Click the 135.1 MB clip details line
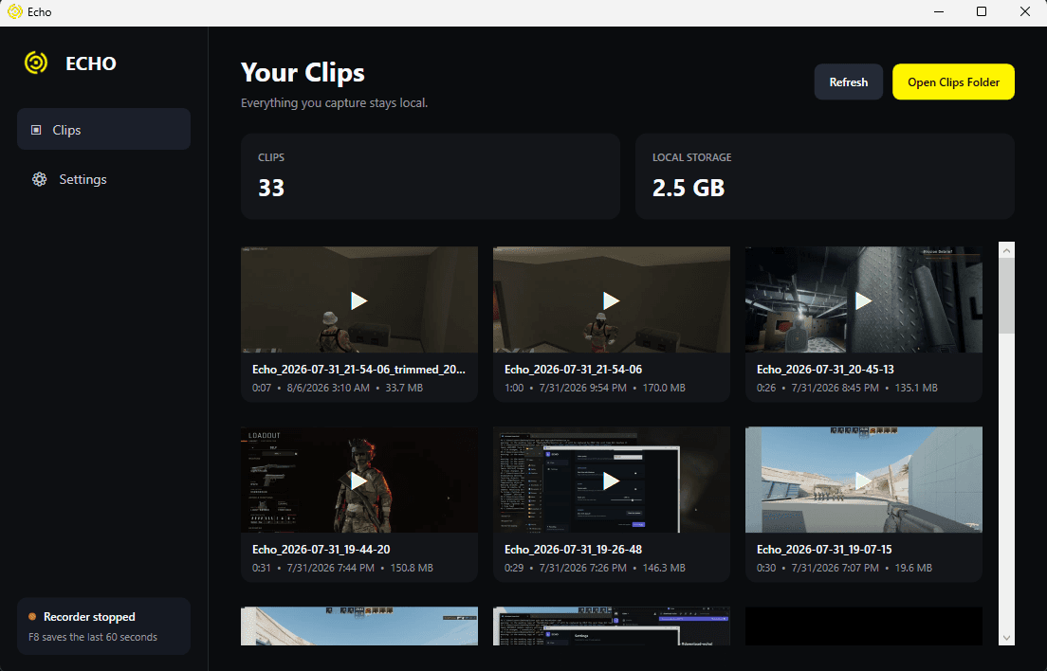This screenshot has height=671, width=1047. (847, 388)
